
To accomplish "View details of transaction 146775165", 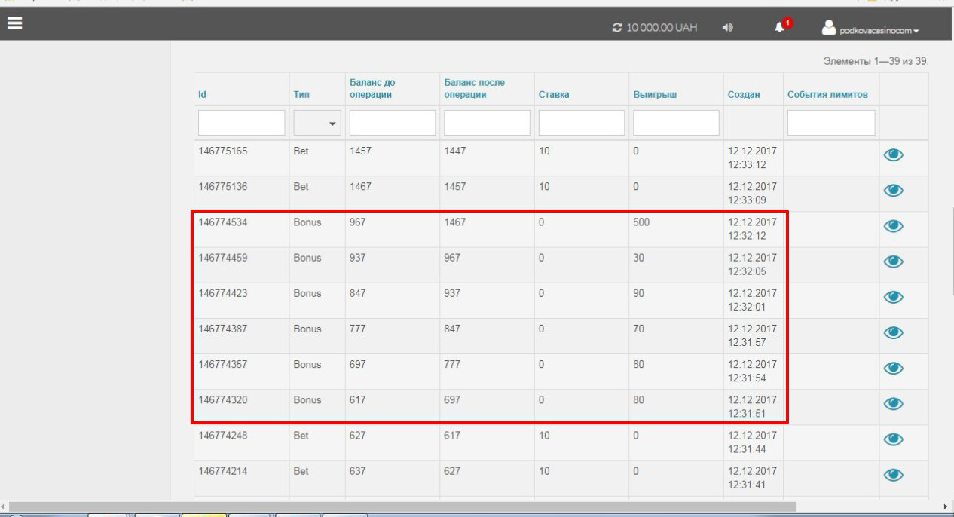I will [893, 155].
